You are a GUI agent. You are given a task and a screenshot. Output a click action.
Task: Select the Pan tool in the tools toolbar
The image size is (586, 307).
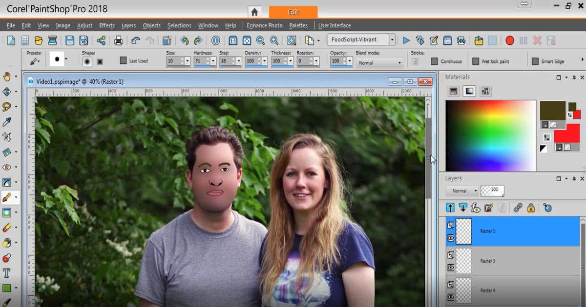[7, 77]
